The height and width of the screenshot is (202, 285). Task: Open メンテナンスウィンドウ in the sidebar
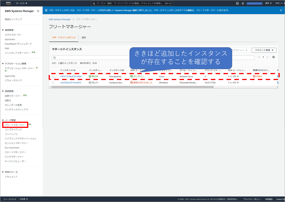(17, 109)
